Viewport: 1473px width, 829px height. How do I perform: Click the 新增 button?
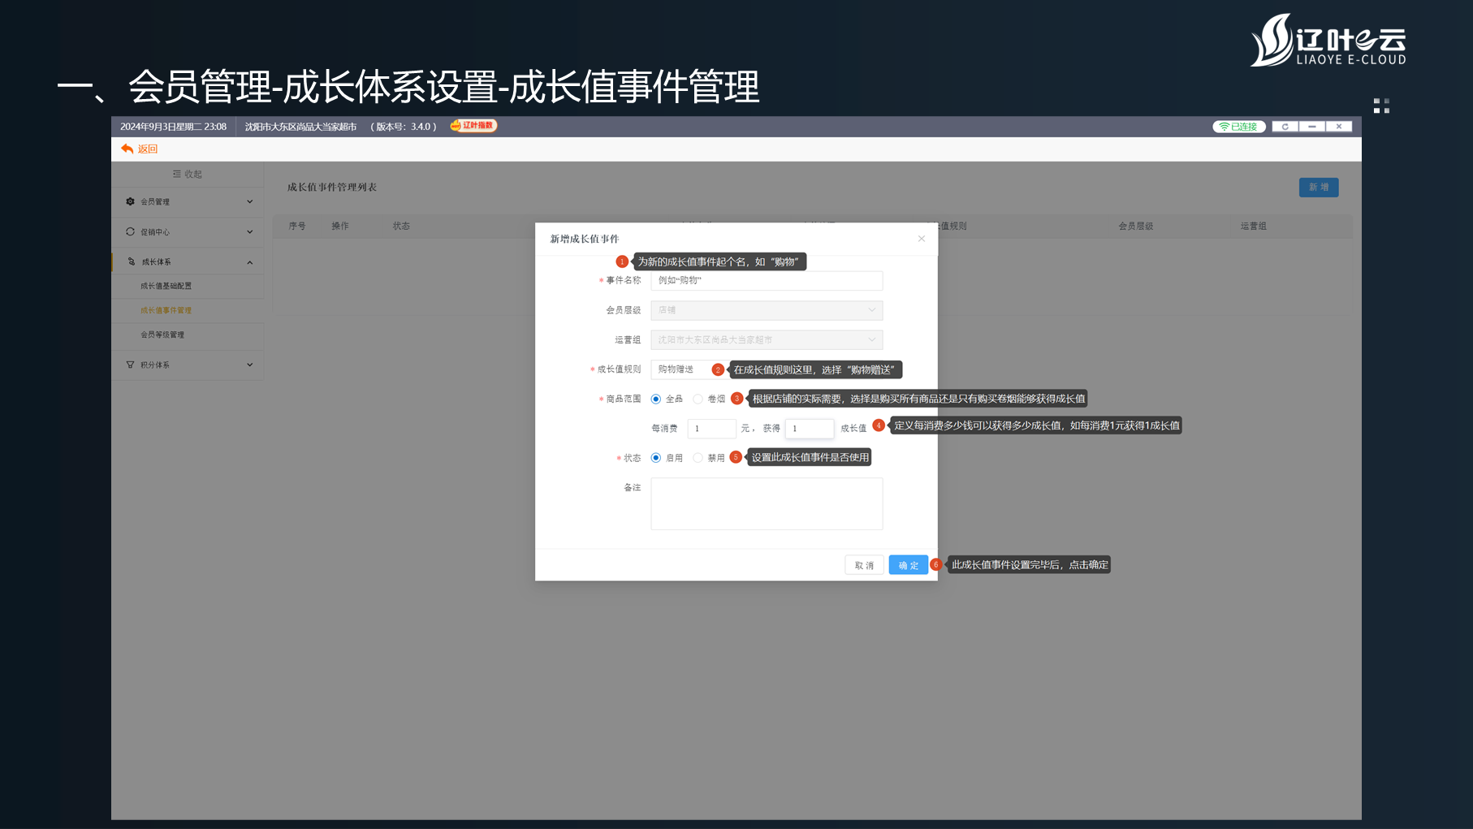tap(1318, 187)
